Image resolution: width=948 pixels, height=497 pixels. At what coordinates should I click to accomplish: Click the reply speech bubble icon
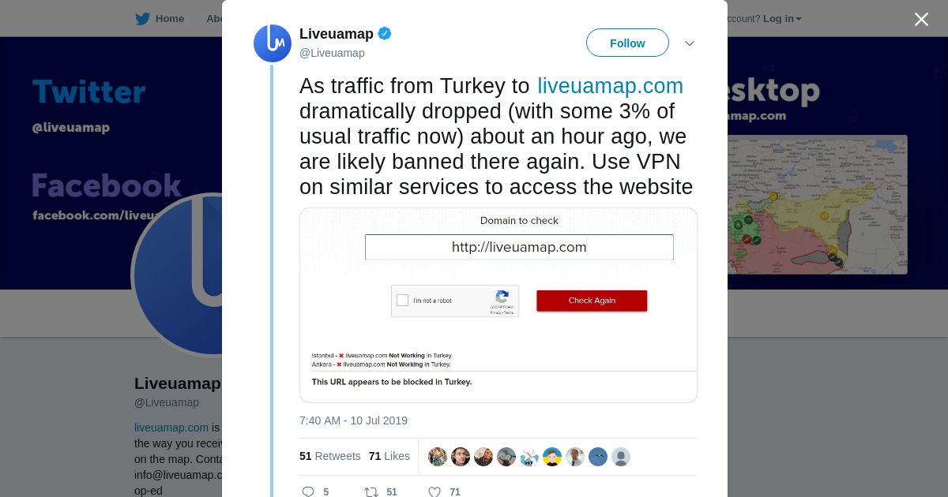click(308, 491)
